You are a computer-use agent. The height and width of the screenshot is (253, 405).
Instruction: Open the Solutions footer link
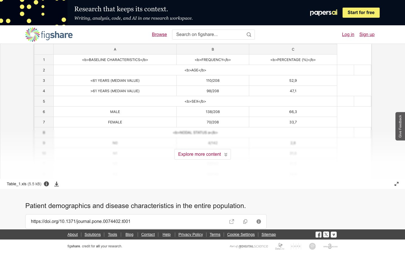(x=93, y=234)
